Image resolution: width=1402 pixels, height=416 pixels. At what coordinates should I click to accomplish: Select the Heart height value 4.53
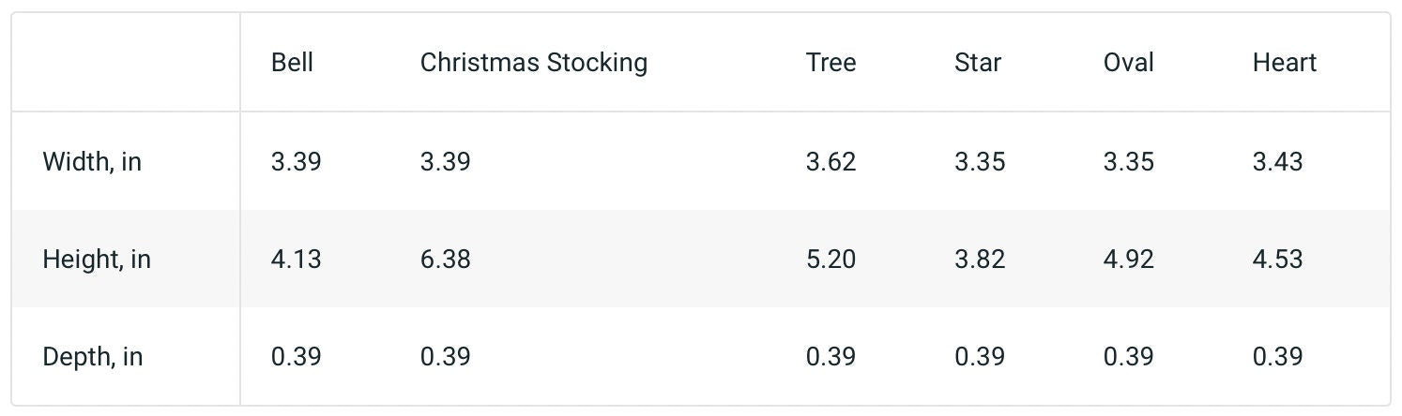coord(1277,260)
